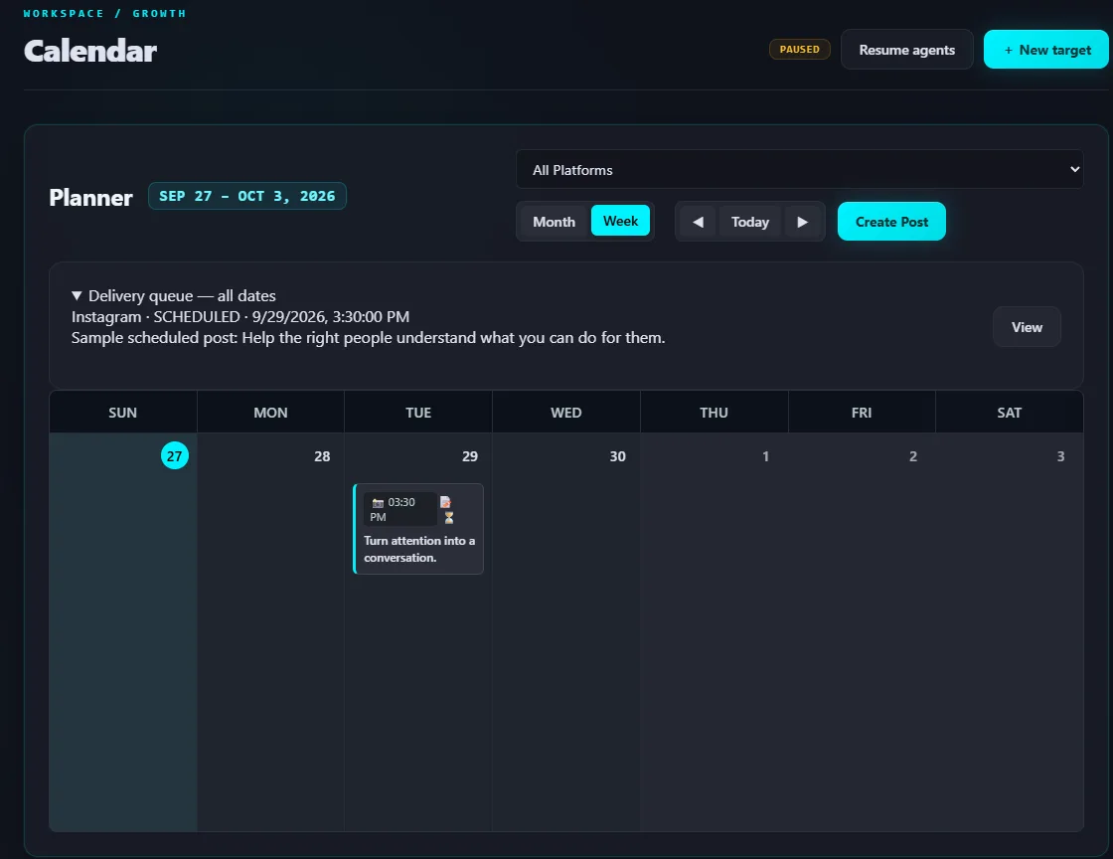This screenshot has height=859, width=1113.
Task: Click the WED column header
Action: point(565,413)
